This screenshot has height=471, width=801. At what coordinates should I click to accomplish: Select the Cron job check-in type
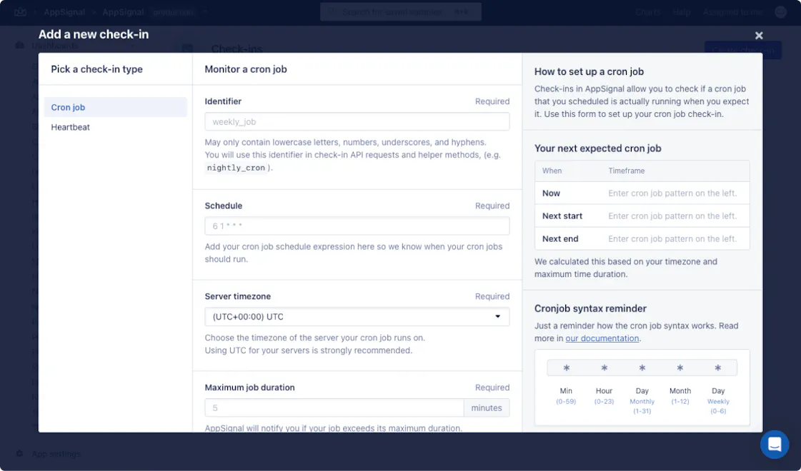click(116, 107)
